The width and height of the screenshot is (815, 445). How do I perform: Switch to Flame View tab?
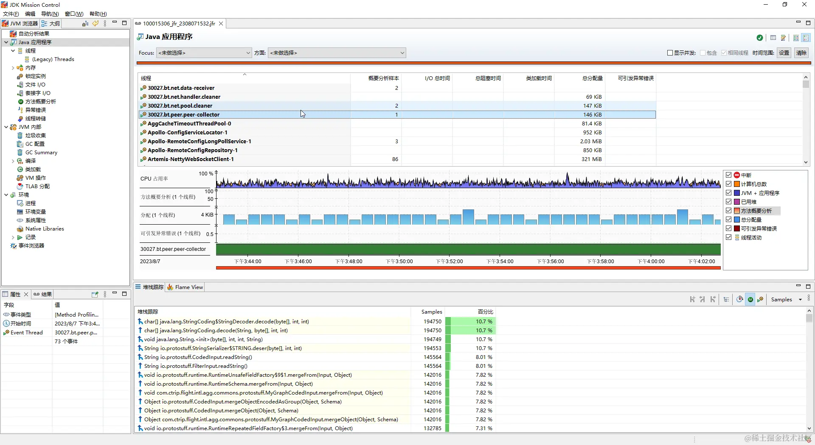pos(185,287)
